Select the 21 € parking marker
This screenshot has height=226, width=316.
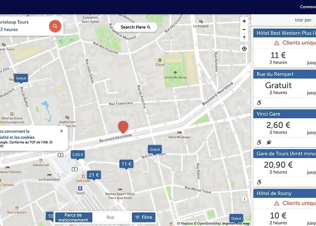[x=93, y=175]
